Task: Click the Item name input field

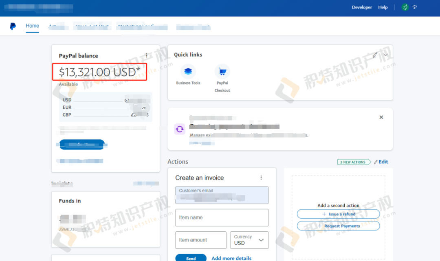Action: click(222, 218)
